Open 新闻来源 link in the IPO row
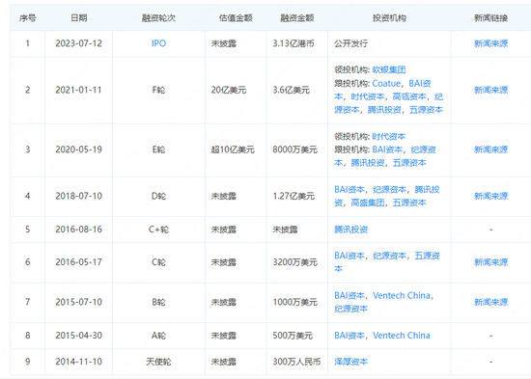This screenshot has height=379, width=531. click(490, 43)
